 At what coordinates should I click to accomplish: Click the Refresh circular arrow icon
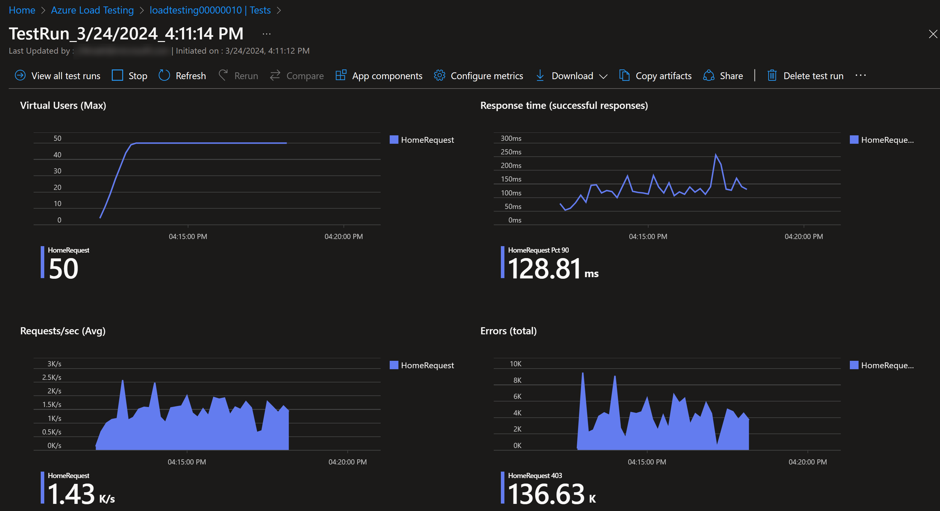(164, 76)
